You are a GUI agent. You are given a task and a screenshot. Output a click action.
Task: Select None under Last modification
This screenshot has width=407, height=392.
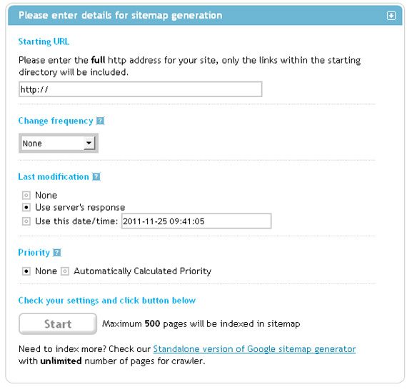pyautogui.click(x=26, y=195)
